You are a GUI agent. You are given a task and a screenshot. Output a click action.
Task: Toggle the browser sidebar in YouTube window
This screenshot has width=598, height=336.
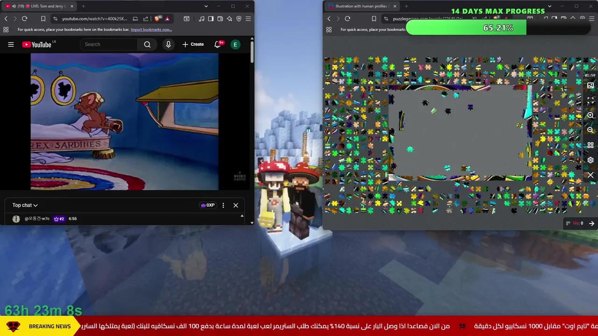211,19
